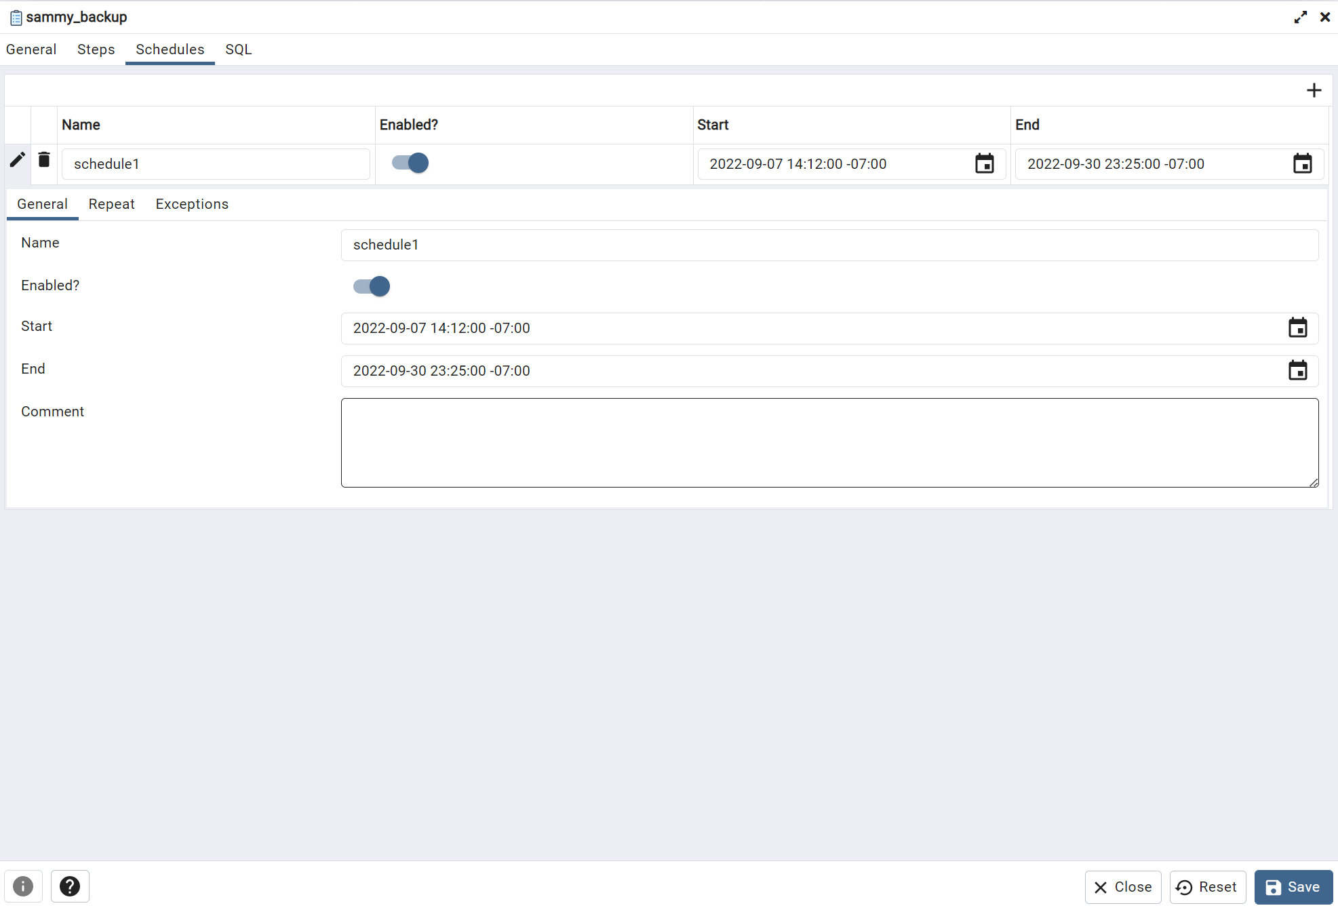Select the Schedules tab
Image resolution: width=1338 pixels, height=910 pixels.
[x=170, y=50]
